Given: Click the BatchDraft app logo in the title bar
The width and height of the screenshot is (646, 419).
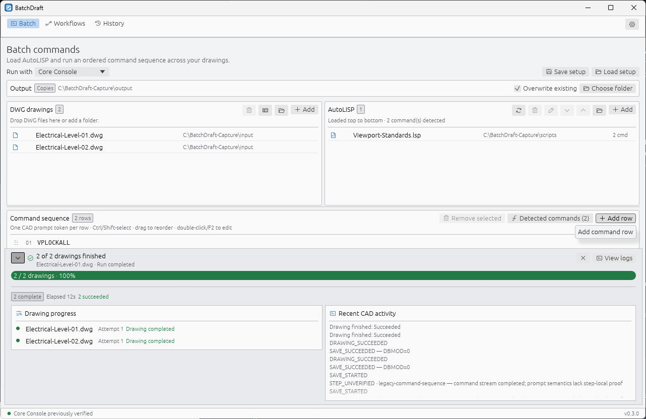Looking at the screenshot, I should tap(8, 8).
